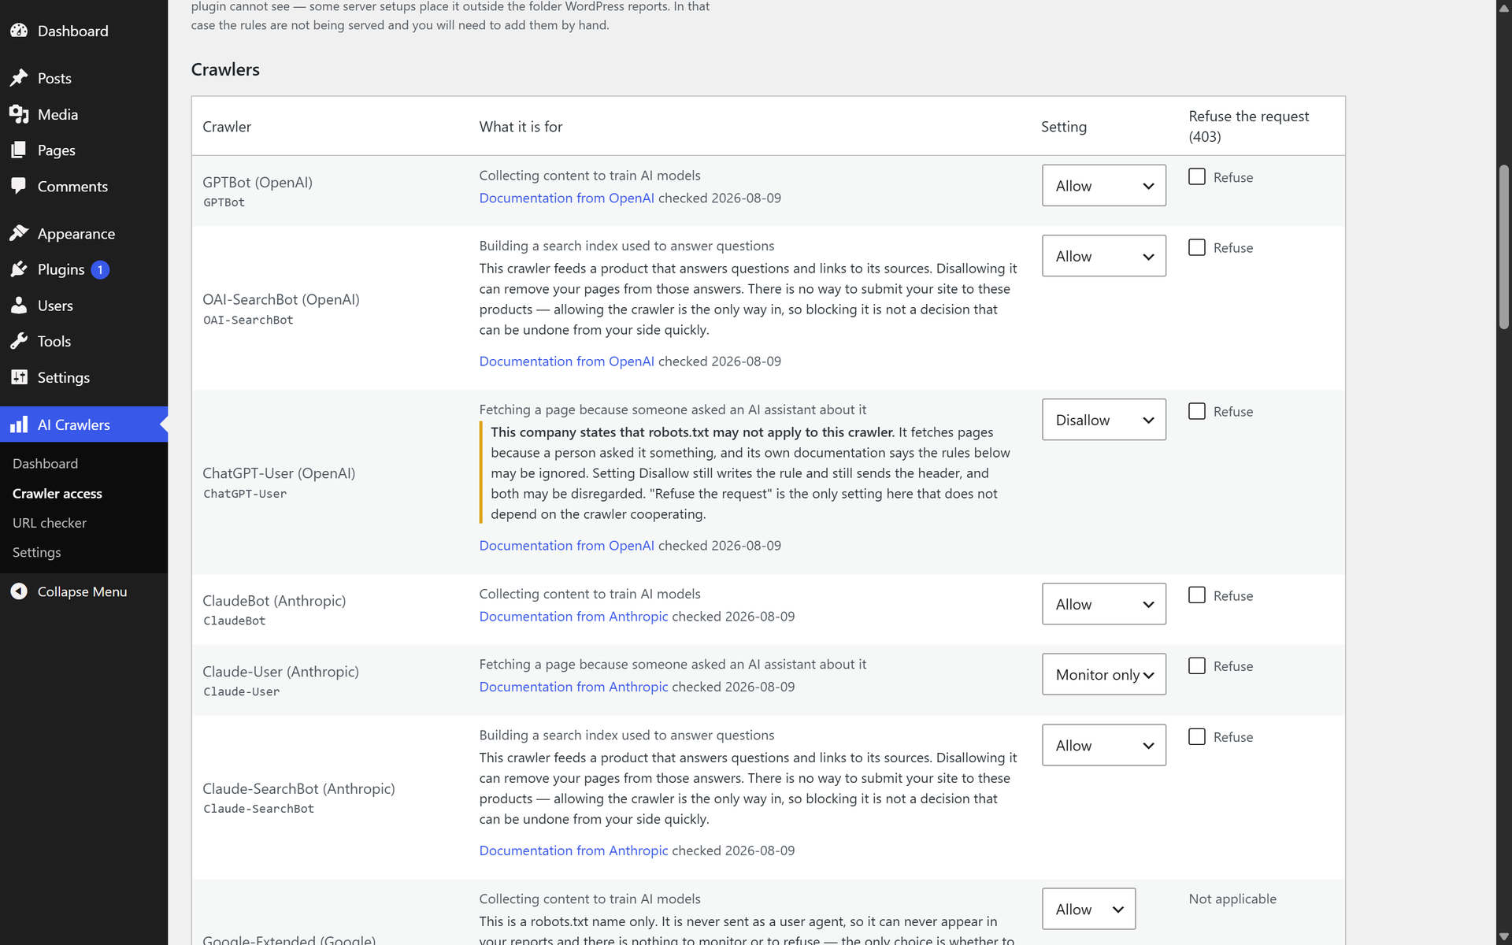Click 'Refuse the request (403)' column header
1512x945 pixels.
[x=1249, y=126]
